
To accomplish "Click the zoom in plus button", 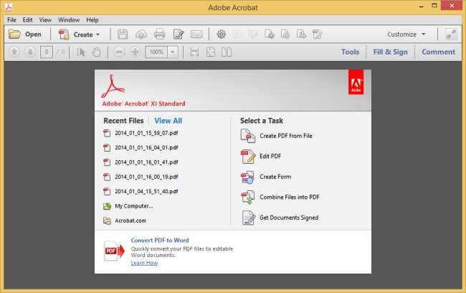I will [135, 52].
